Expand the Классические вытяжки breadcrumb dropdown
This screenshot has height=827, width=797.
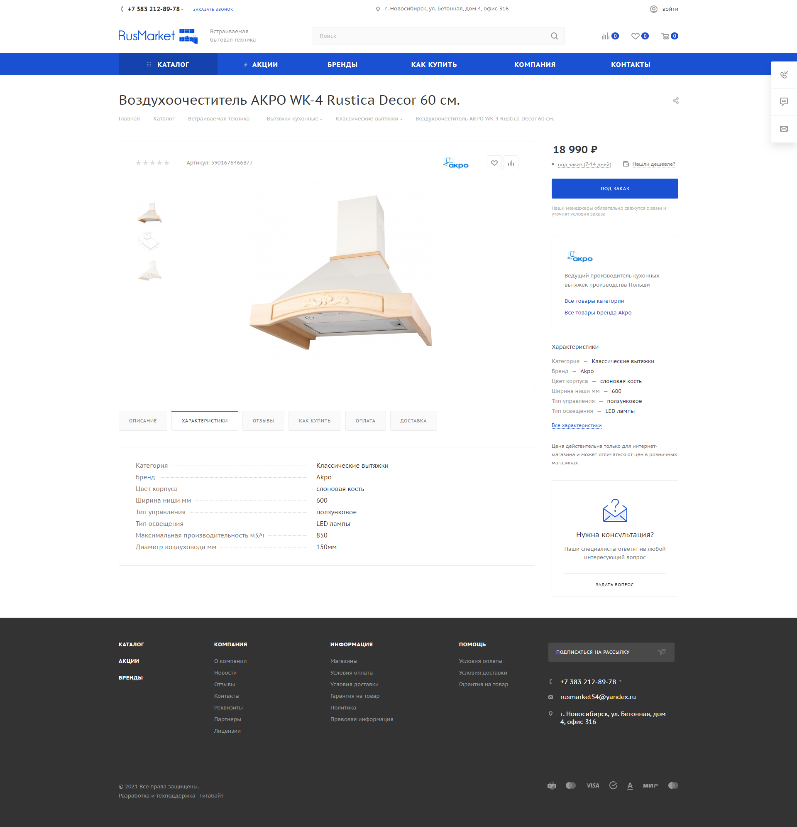point(401,119)
